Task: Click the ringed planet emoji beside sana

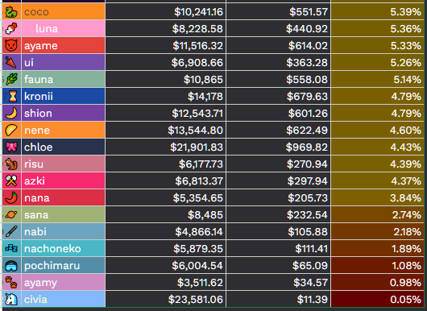Action: (11, 215)
